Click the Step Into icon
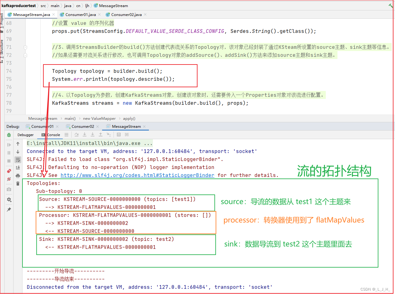395x294 pixels. [85, 135]
